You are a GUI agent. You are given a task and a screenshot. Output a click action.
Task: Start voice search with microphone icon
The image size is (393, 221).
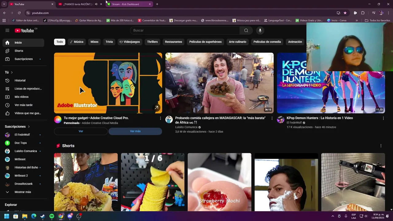260,30
